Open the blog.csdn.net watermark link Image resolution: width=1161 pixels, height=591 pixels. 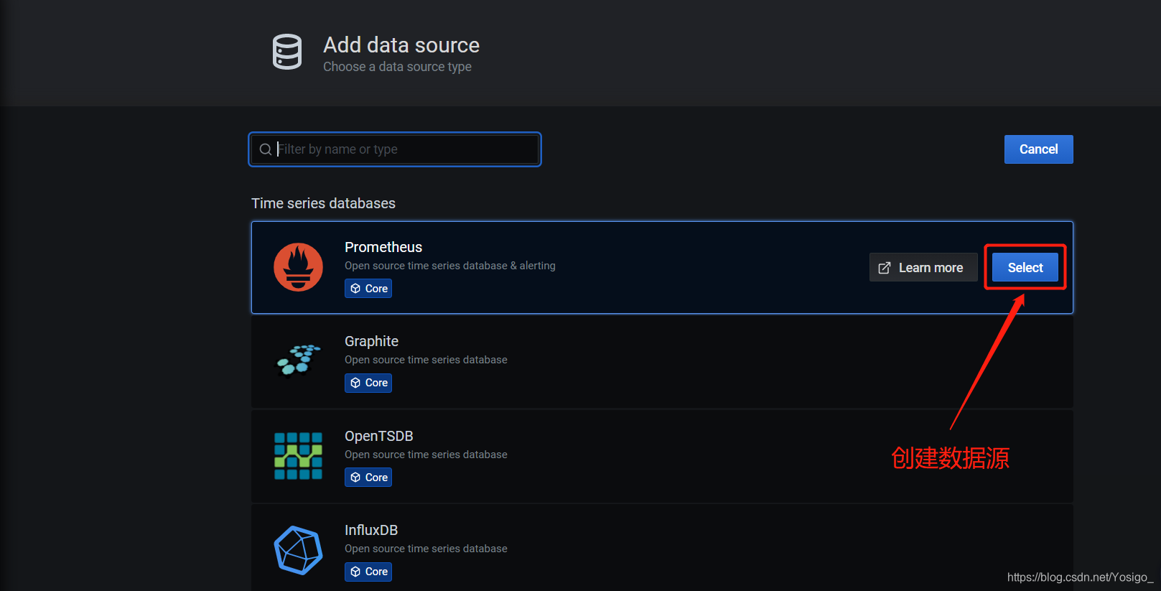pyautogui.click(x=1080, y=577)
